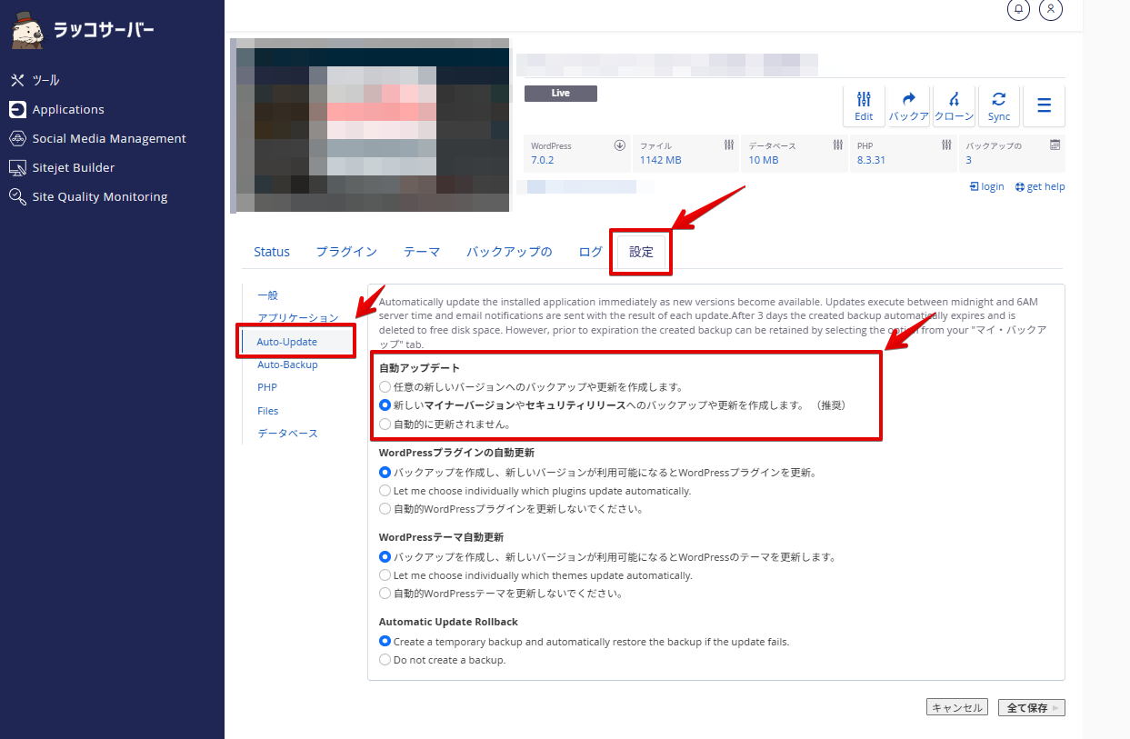Click sliders icon in データベース card
1130x739 pixels.
(x=837, y=145)
